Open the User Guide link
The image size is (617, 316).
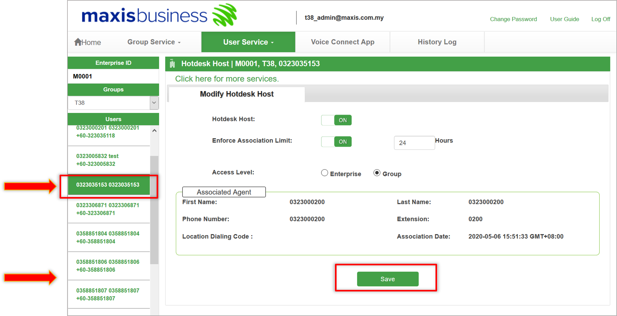[564, 19]
